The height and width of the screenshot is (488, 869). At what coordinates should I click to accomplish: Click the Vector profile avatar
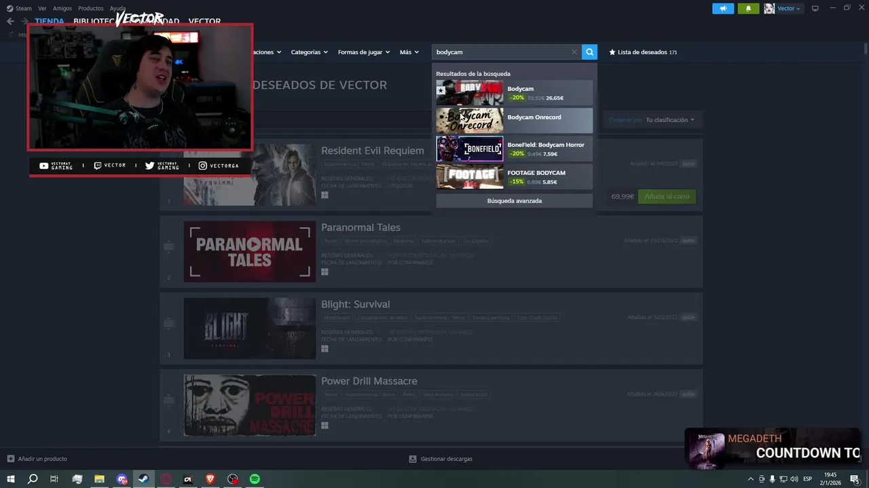coord(769,8)
